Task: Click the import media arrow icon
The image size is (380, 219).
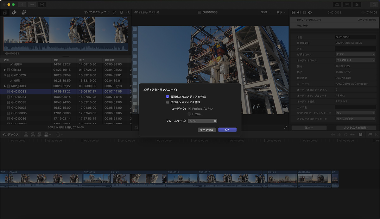Action: [22, 4]
